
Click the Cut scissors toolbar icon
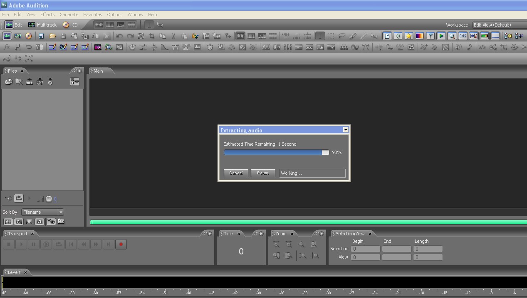173,36
